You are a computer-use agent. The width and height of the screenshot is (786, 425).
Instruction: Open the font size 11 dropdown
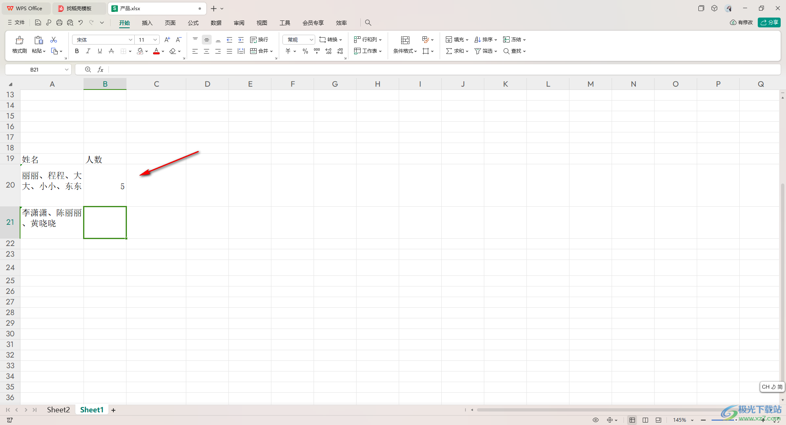155,40
